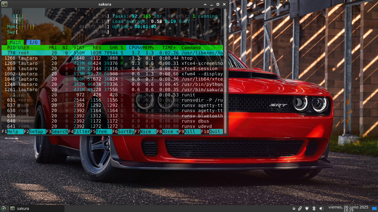Viewport: 378px width, 212px height.
Task: Open the Bluetooth tray icon
Action: pyautogui.click(x=314, y=208)
